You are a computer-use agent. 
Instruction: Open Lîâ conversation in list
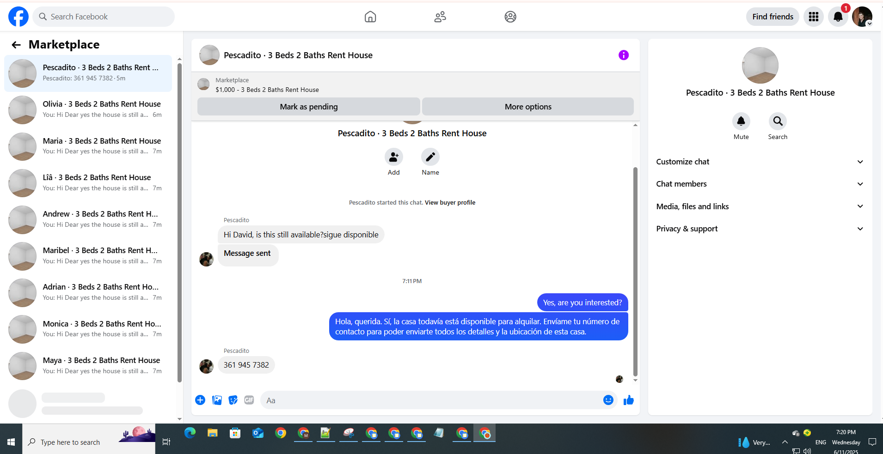pos(88,183)
